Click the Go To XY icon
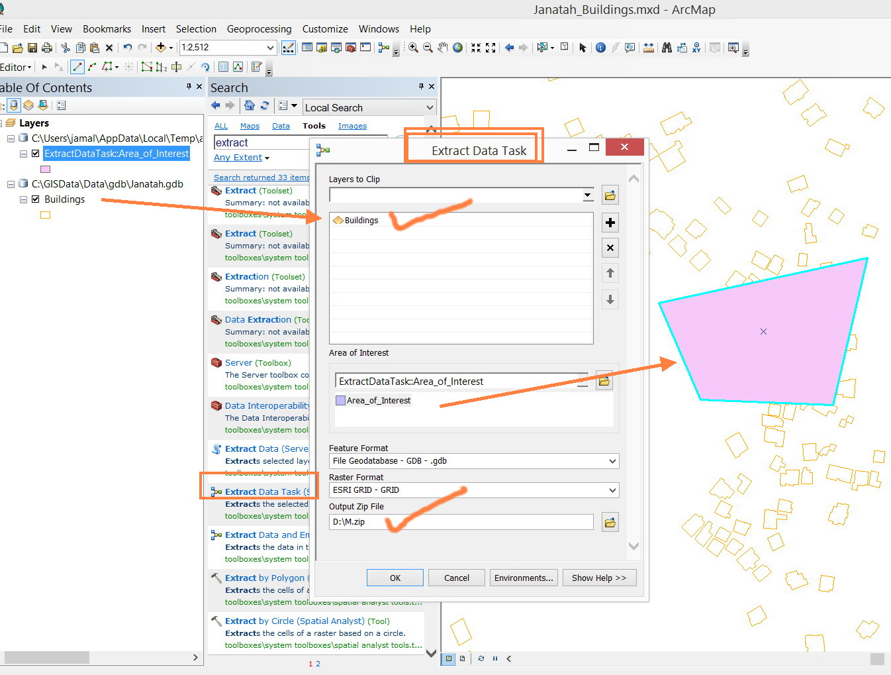The image size is (891, 675). (x=696, y=48)
